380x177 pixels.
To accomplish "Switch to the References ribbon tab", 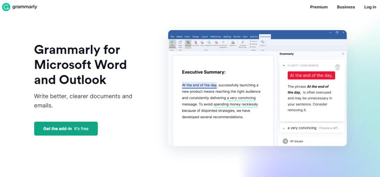I will pyautogui.click(x=216, y=37).
